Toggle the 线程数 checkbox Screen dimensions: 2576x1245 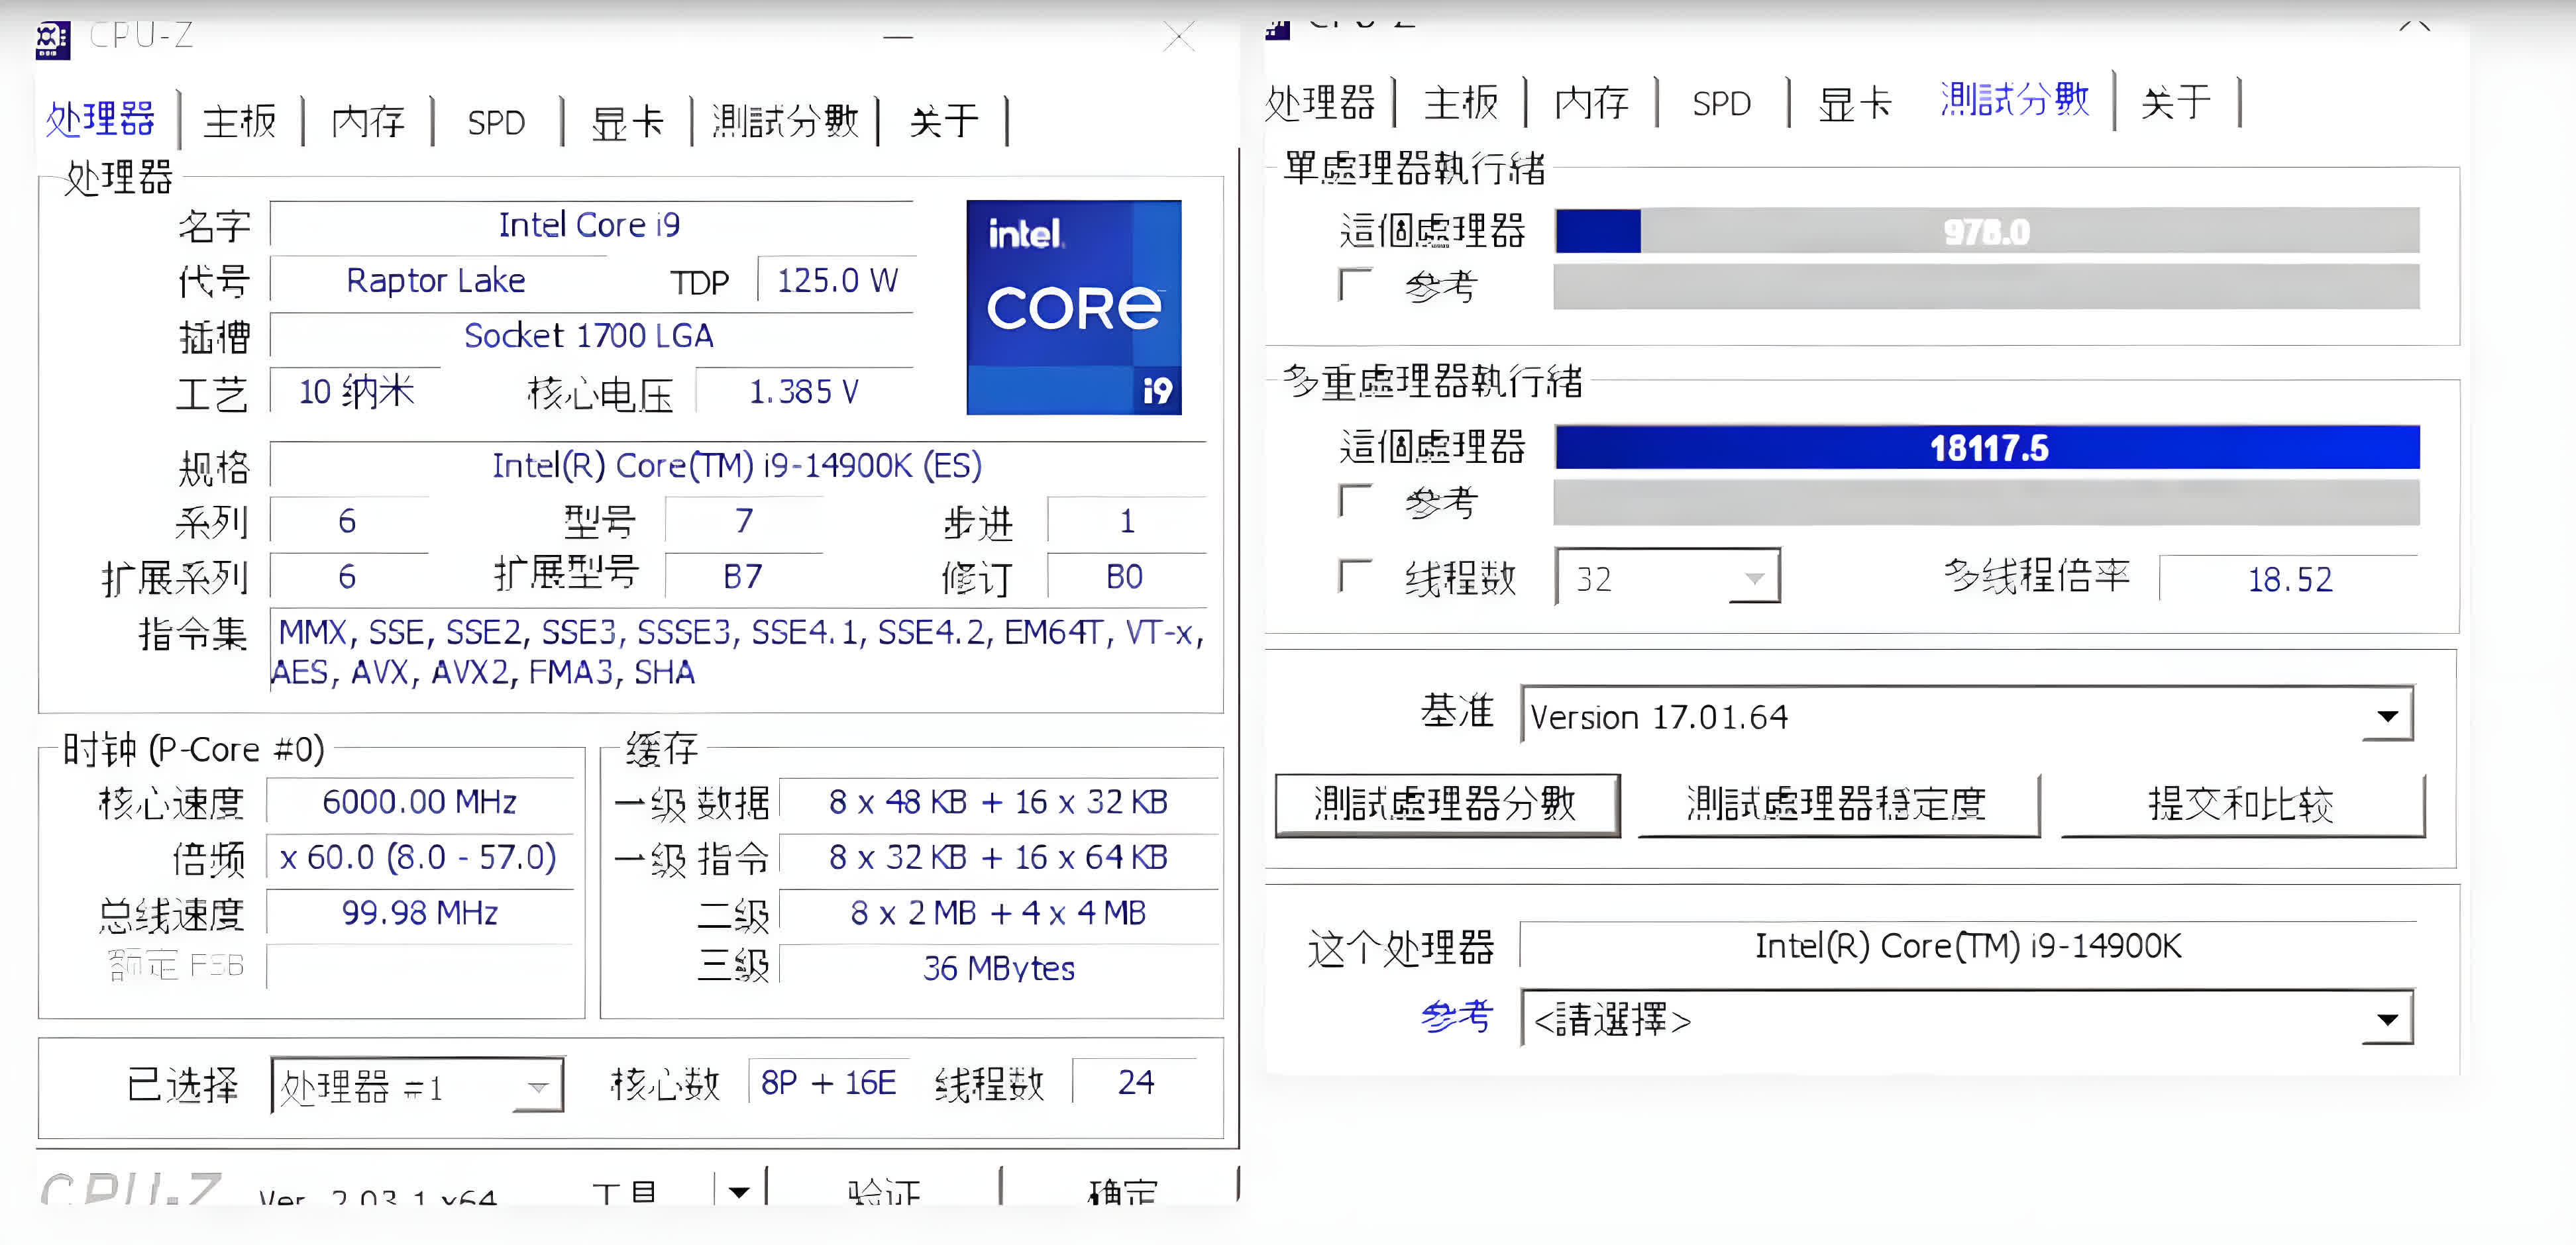click(1354, 575)
